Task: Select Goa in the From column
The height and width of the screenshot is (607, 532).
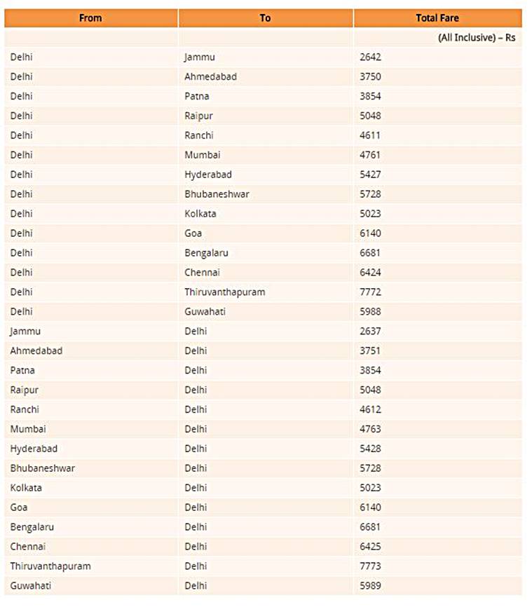Action: pyautogui.click(x=19, y=507)
